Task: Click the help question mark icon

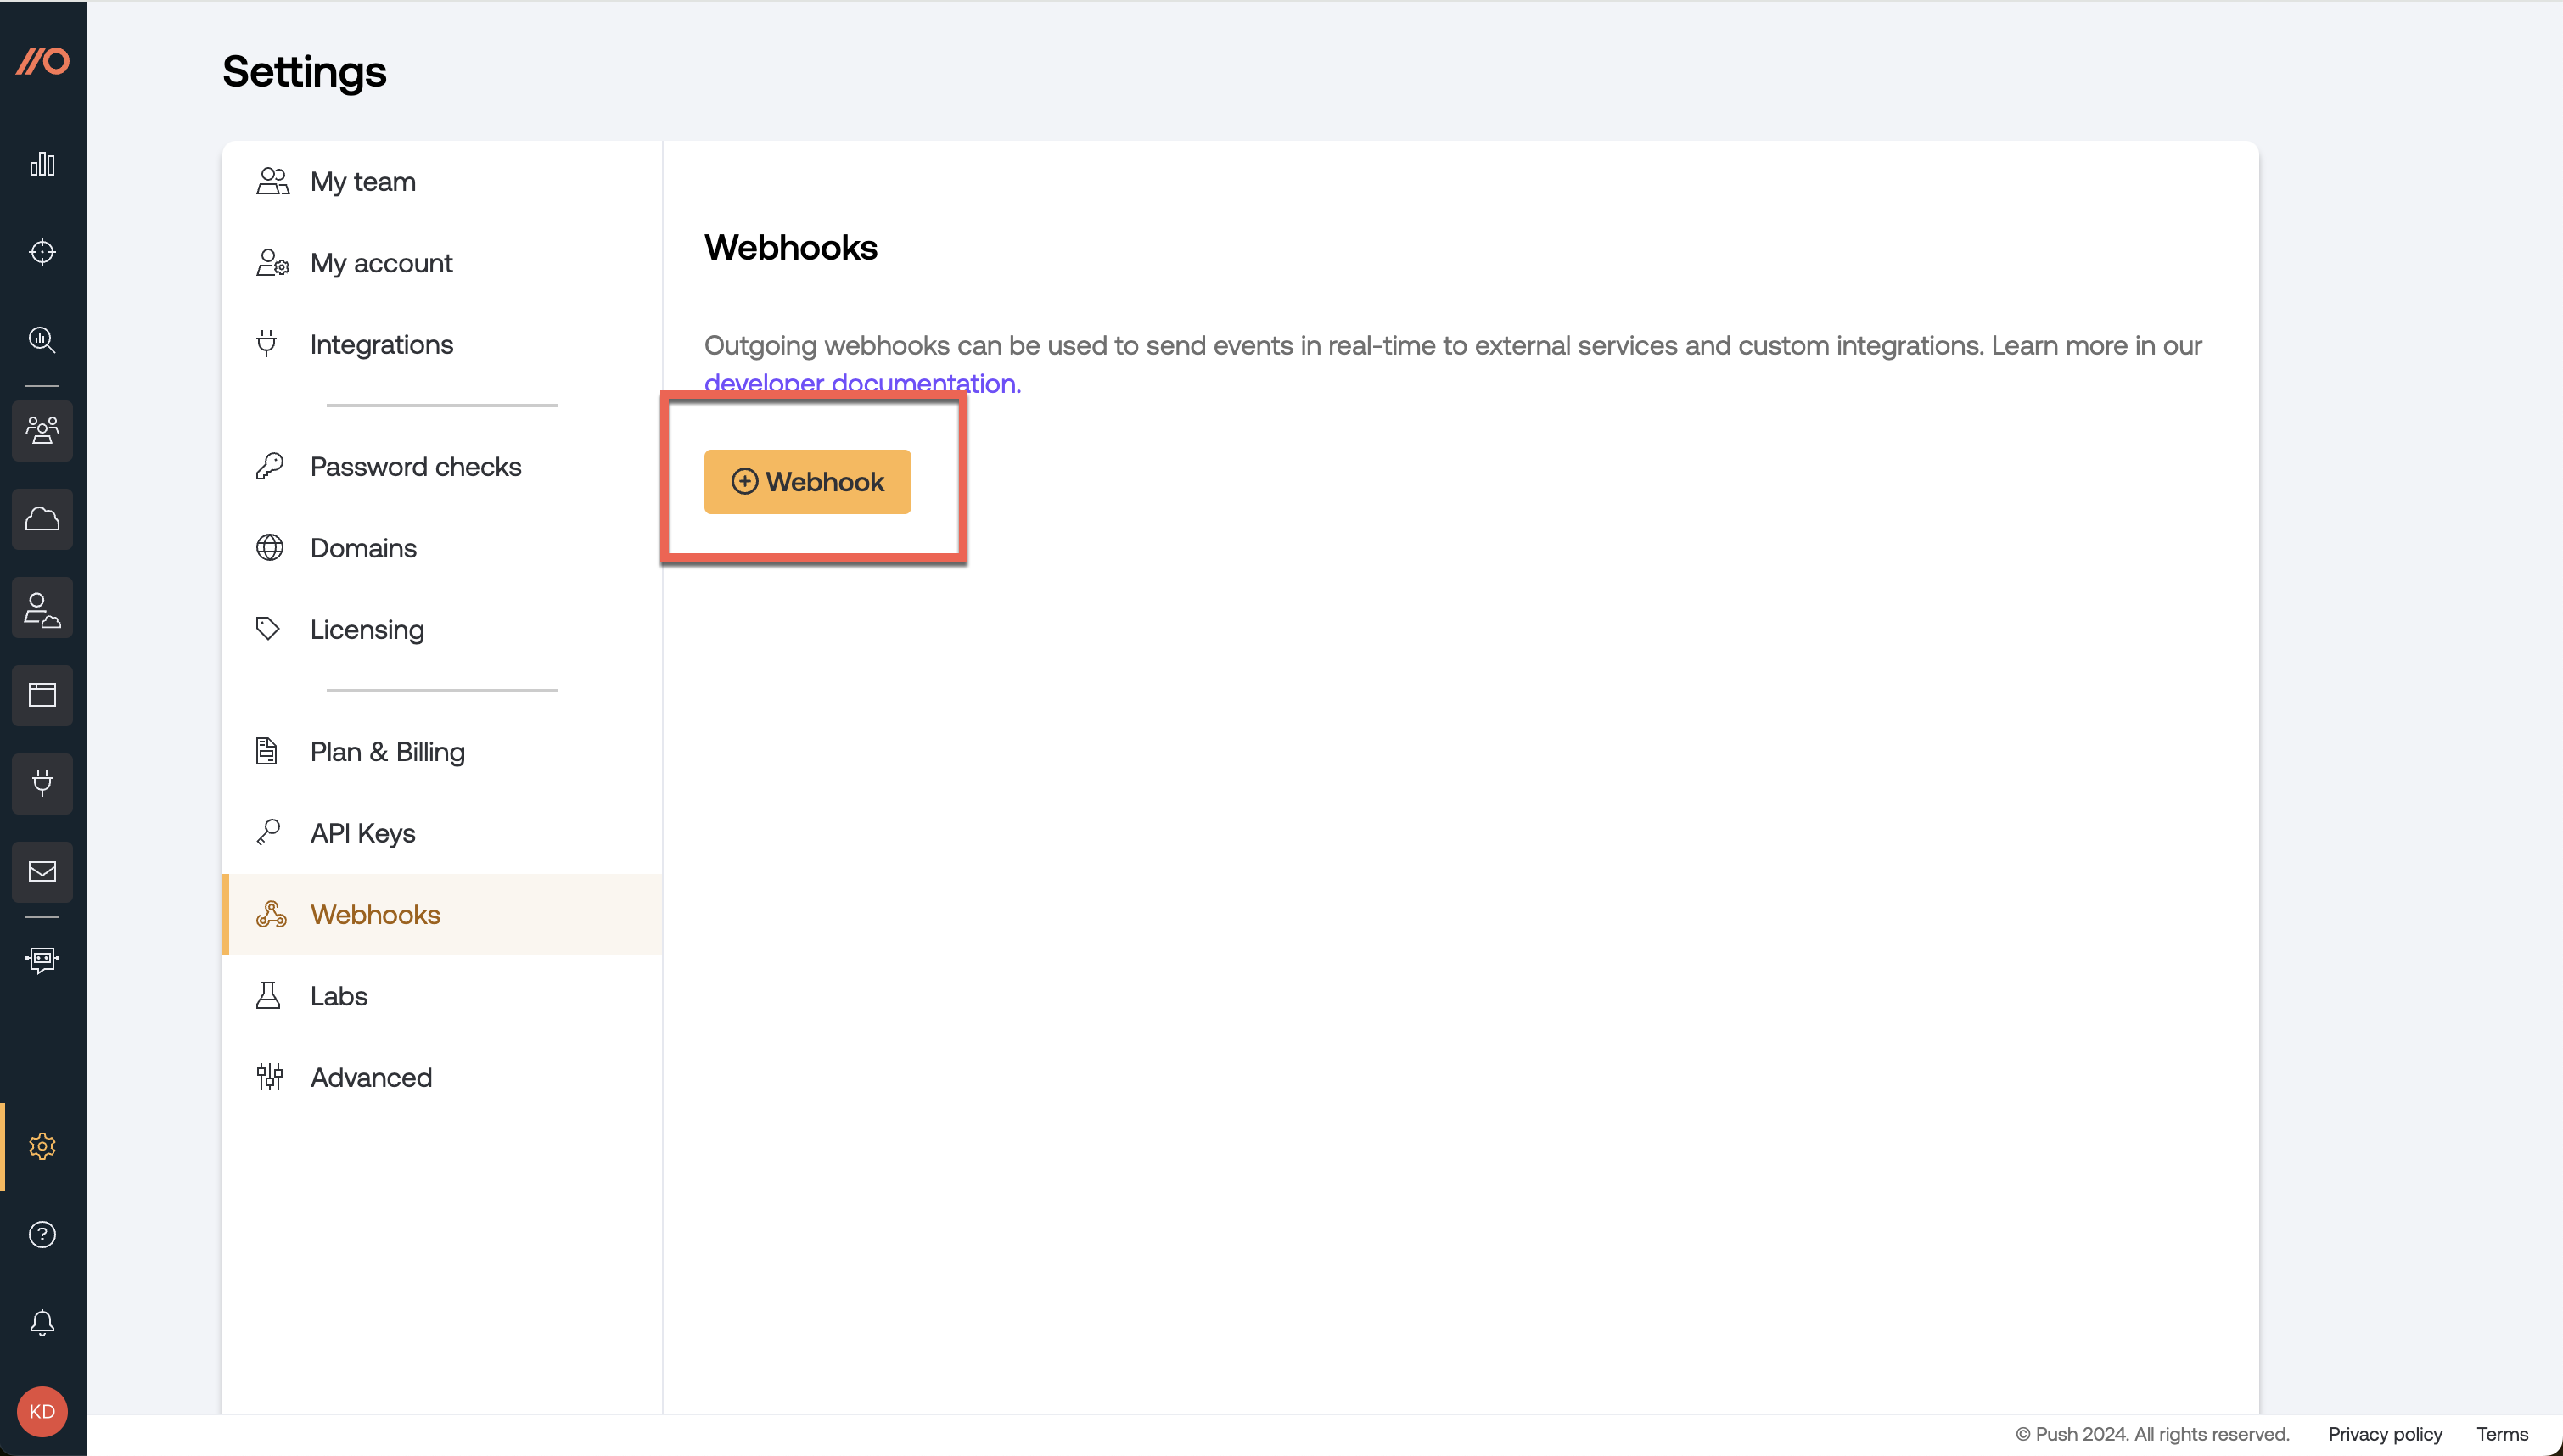Action: [x=42, y=1235]
